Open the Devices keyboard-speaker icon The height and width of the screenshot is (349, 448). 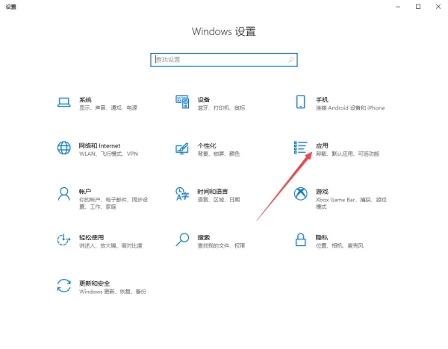pyautogui.click(x=182, y=102)
